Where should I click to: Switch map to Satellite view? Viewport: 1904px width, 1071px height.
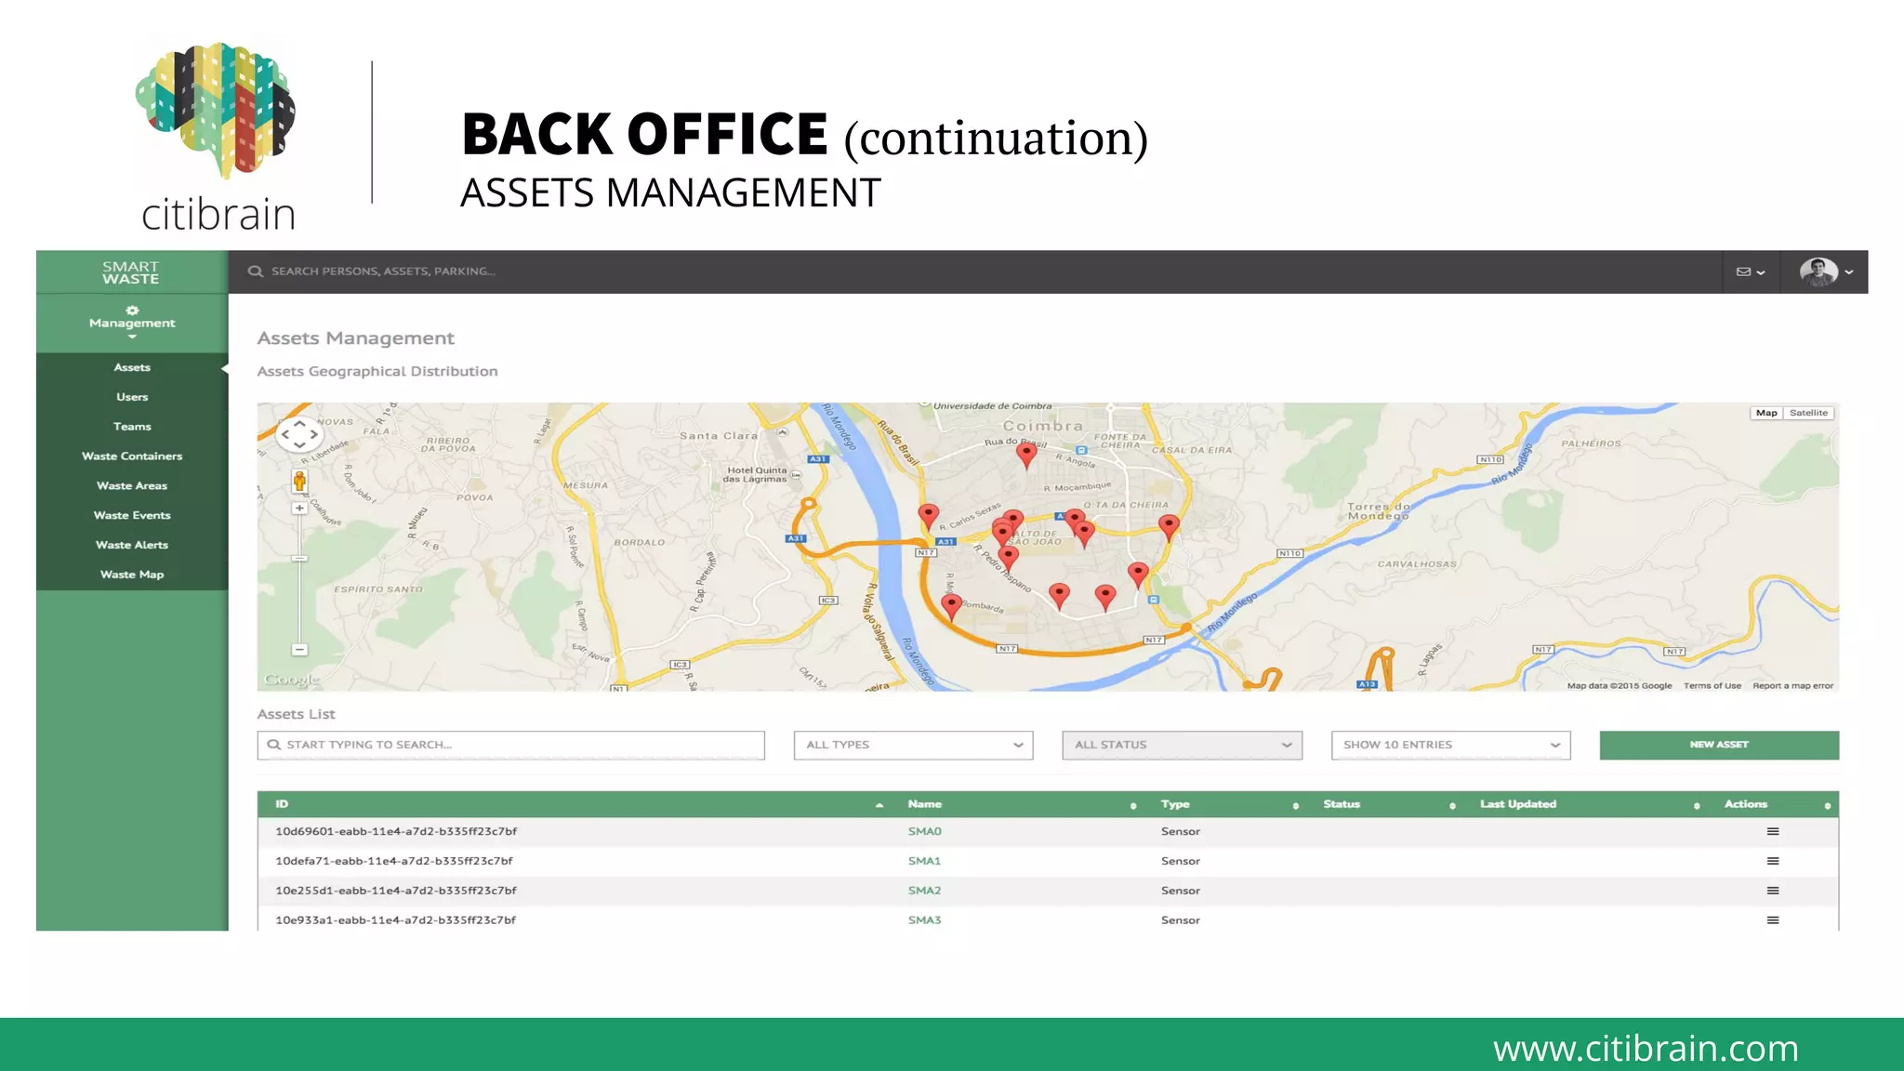[x=1808, y=413]
